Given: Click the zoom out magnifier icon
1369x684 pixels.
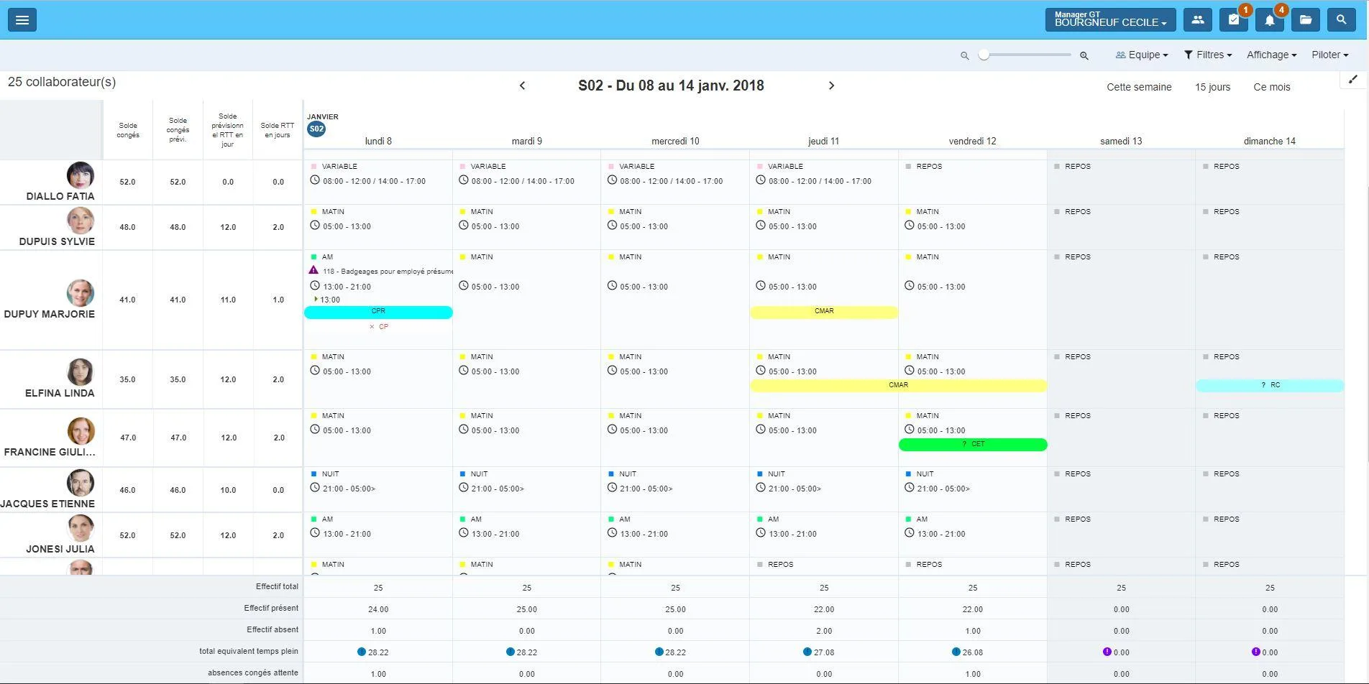Looking at the screenshot, I should click(x=965, y=55).
